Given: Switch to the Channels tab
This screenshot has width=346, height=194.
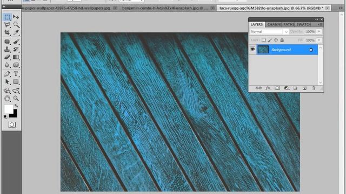Looking at the screenshot, I should coord(274,24).
